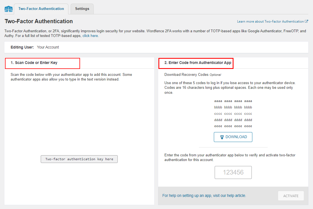
Task: Reveal the two-factor authentication key
Action: tap(79, 159)
